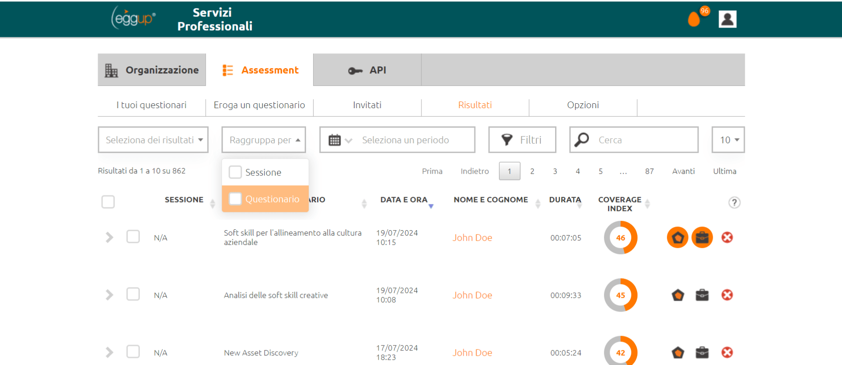Open briefcase report for New Asset Discovery

coord(702,352)
